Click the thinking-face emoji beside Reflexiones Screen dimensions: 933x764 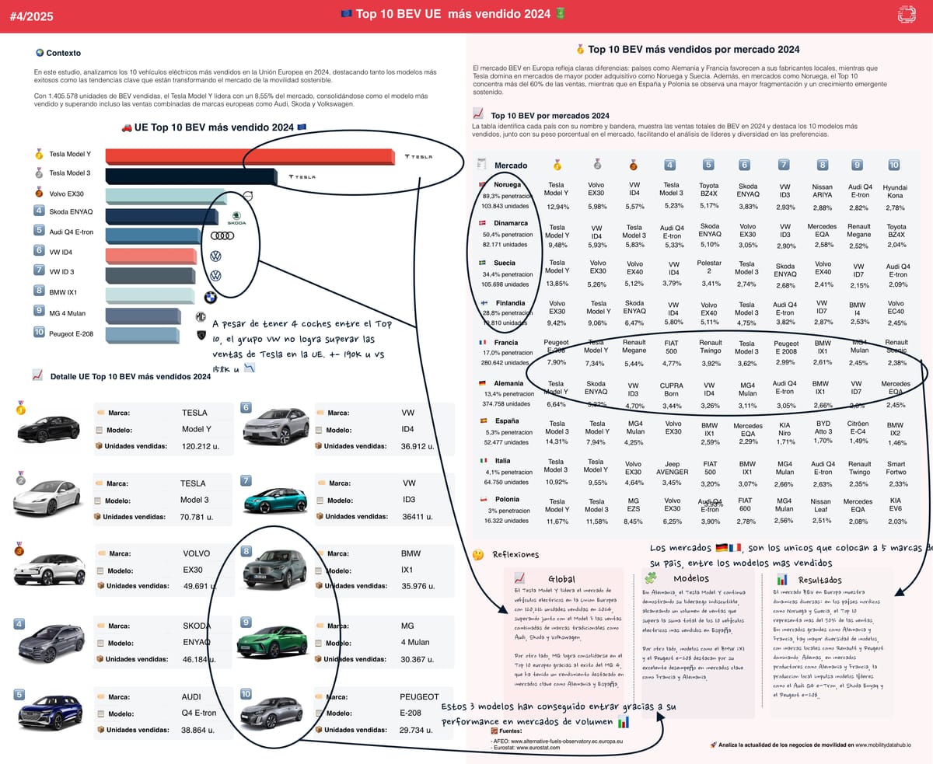pos(478,555)
